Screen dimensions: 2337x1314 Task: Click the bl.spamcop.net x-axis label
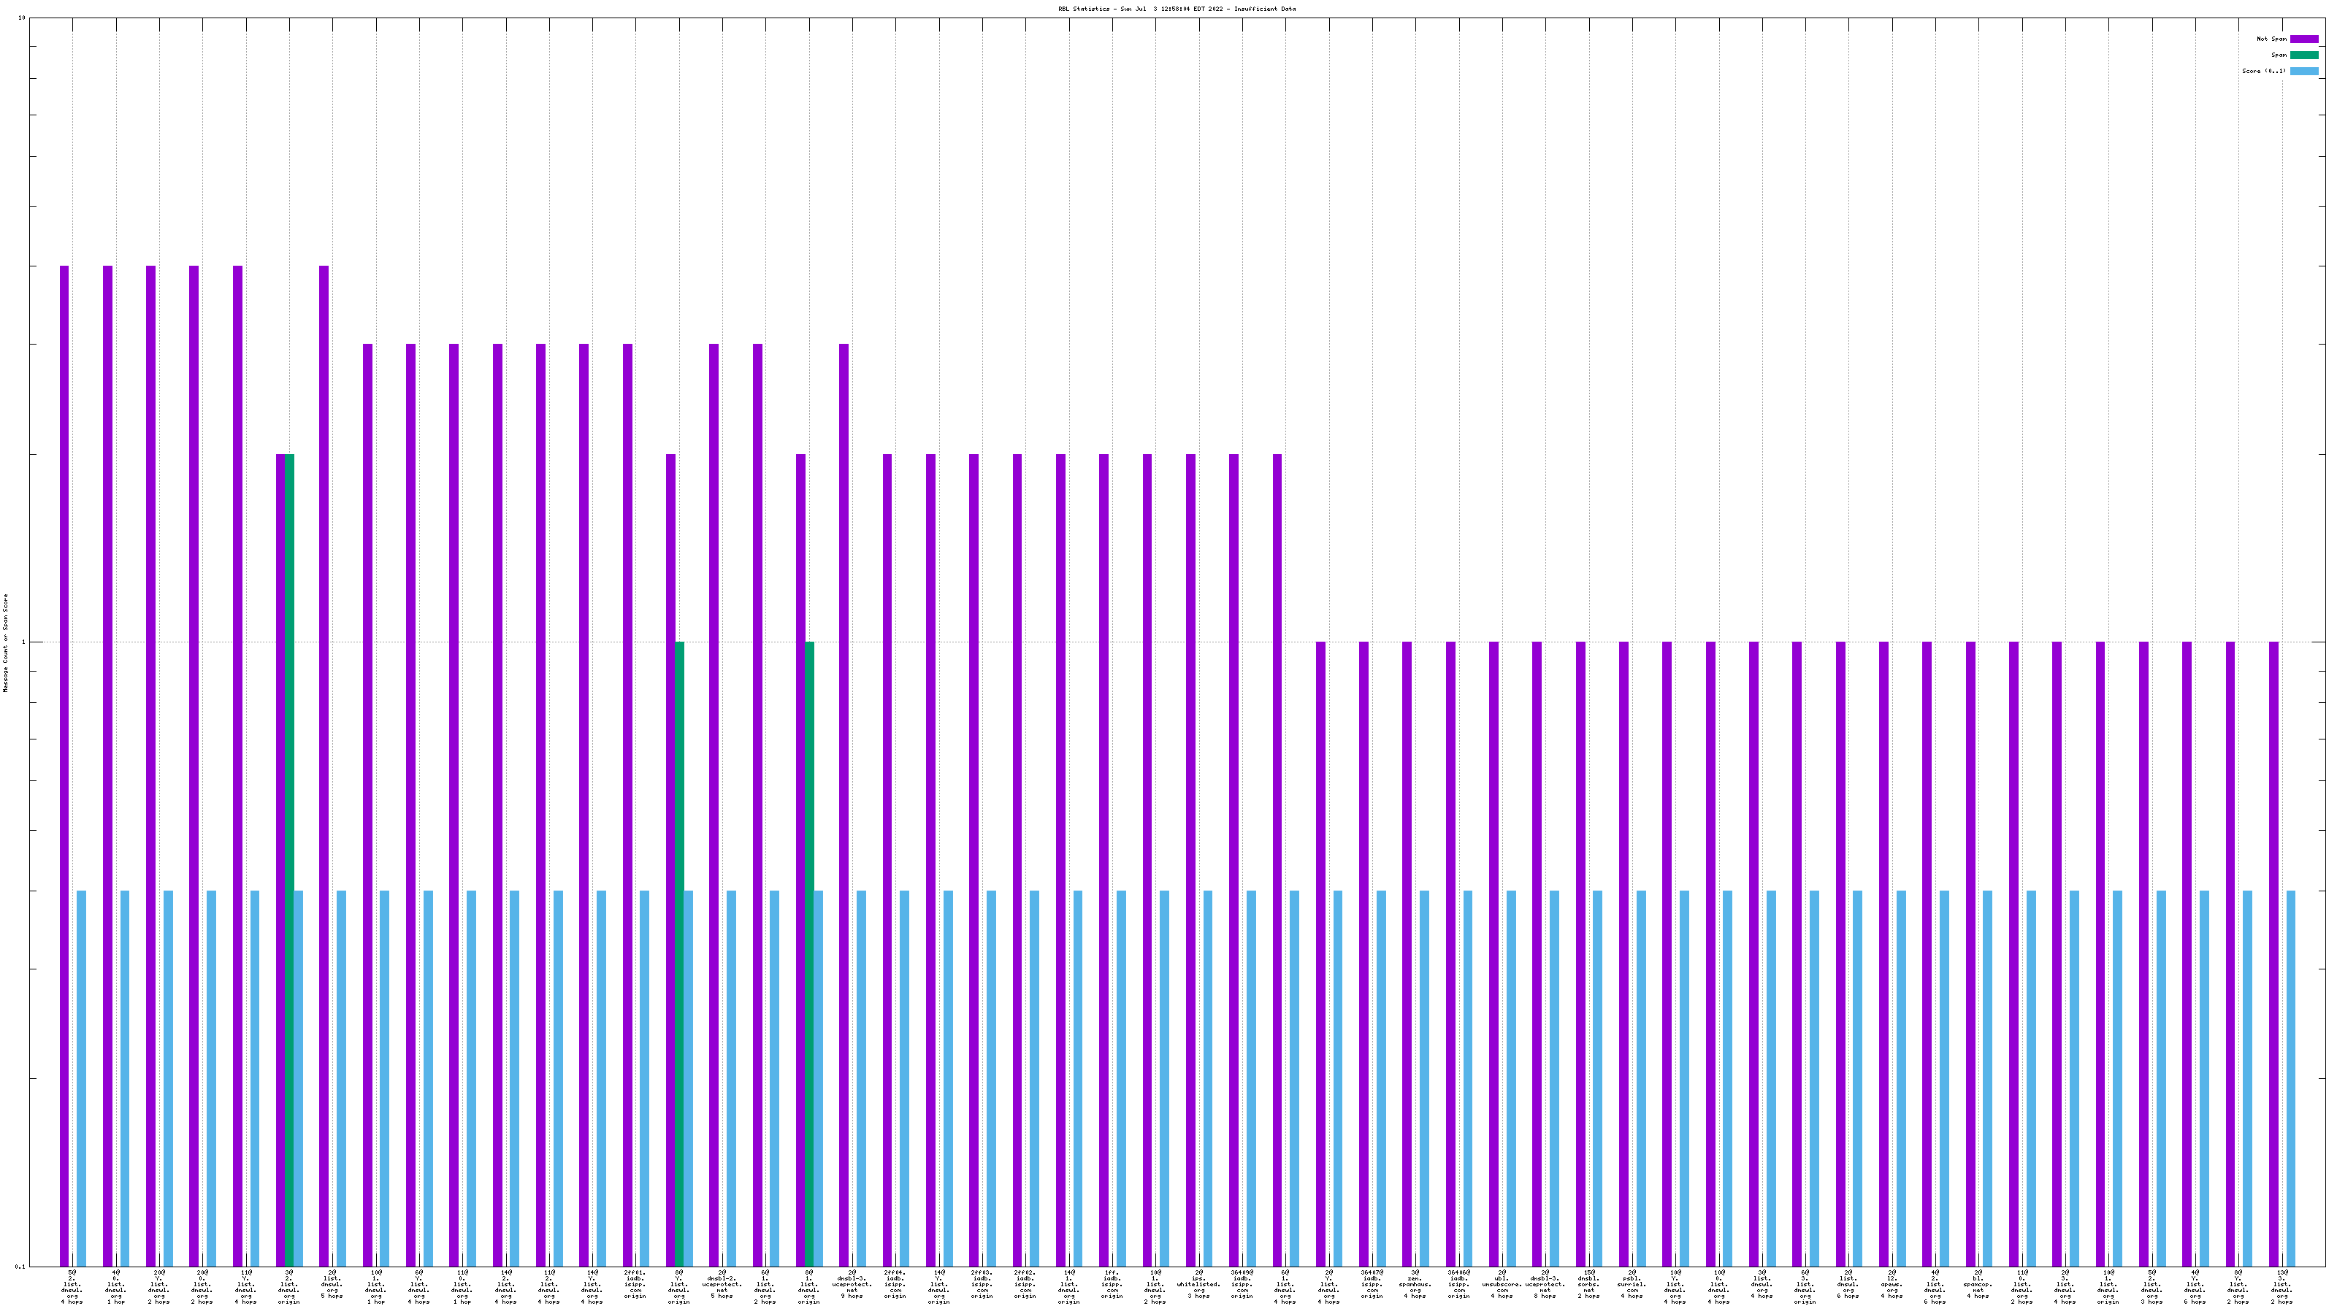(1978, 1283)
